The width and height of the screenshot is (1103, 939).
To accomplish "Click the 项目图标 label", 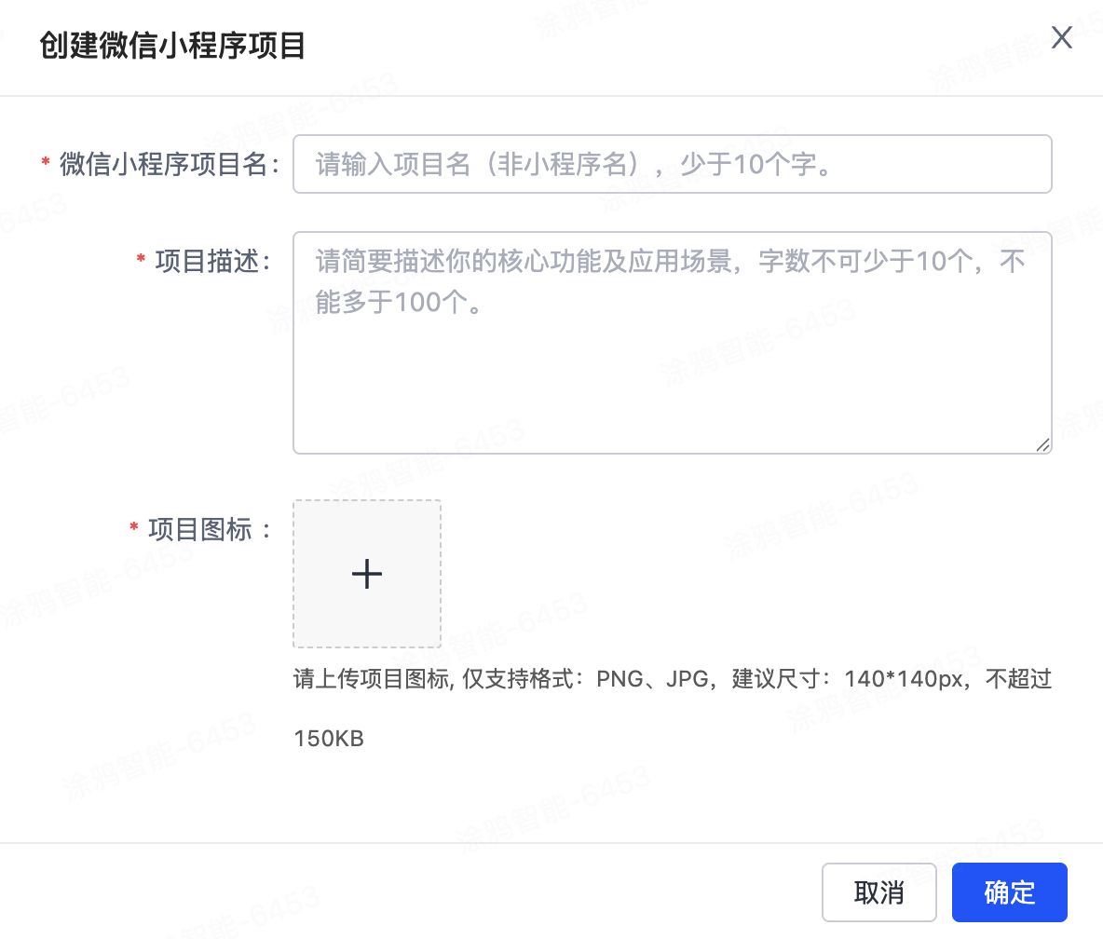I will pos(209,530).
